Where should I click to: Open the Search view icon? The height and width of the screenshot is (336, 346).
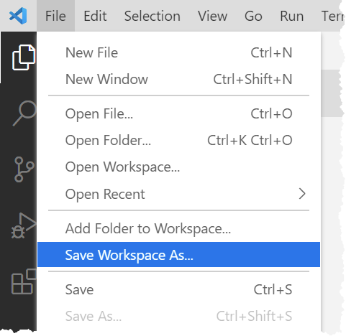[x=24, y=113]
